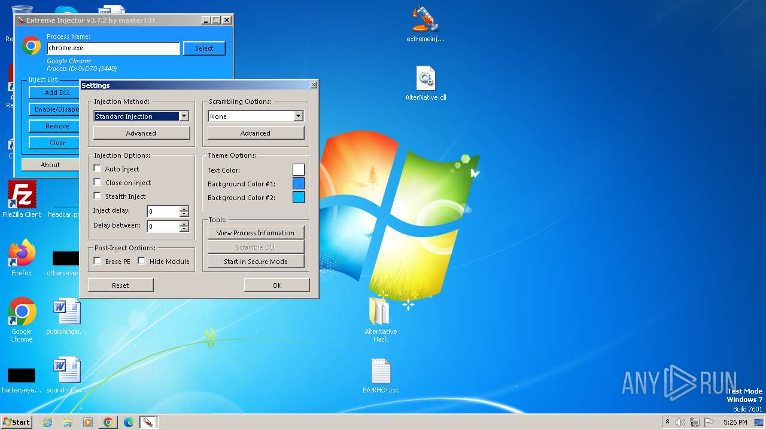The height and width of the screenshot is (430, 766).
Task: Open Windows Explorer in the taskbar
Action: 68,422
